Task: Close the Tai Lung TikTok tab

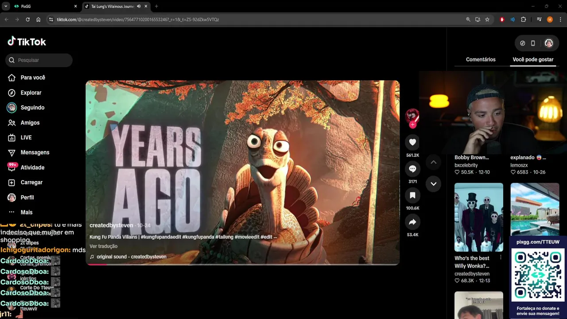Action: pos(146,7)
